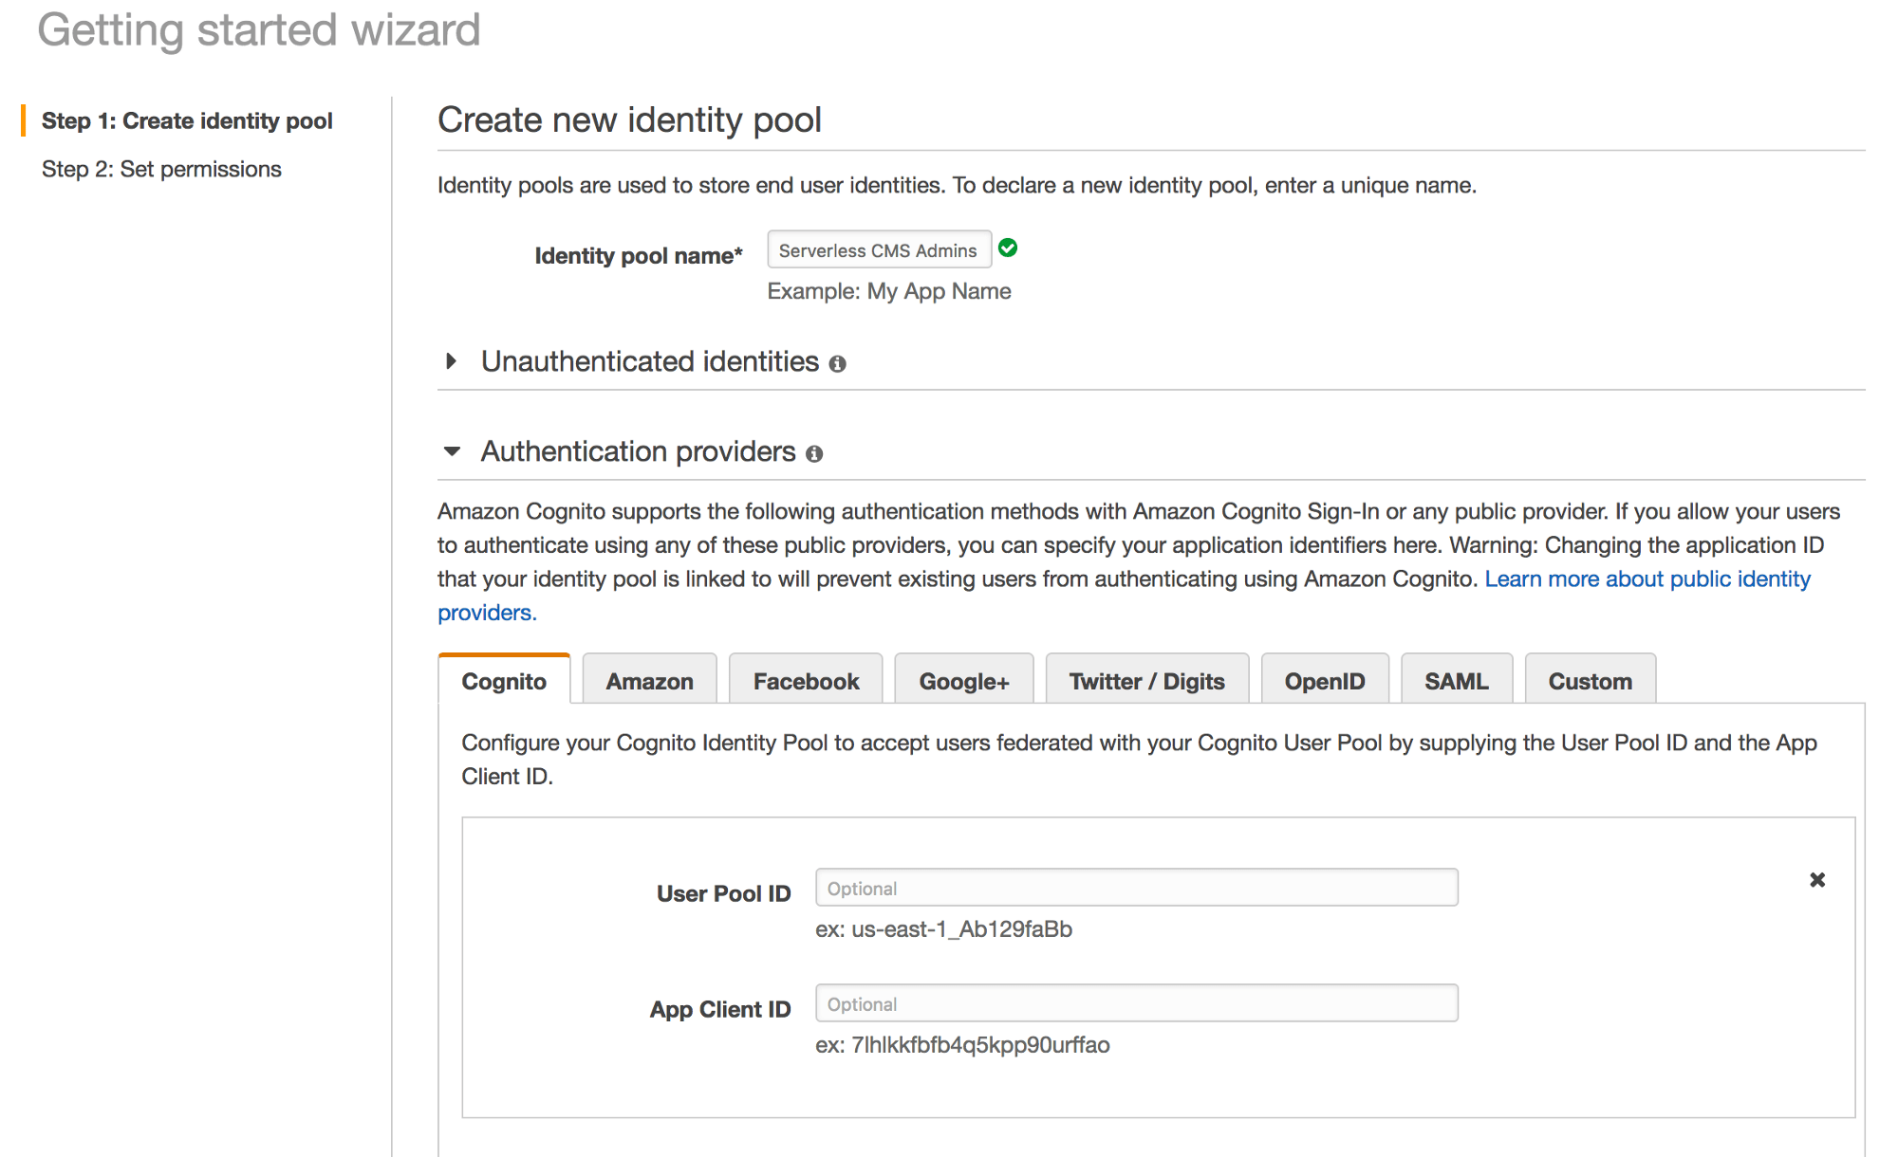Image resolution: width=1898 pixels, height=1157 pixels.
Task: Open Learn more about public identity providers
Action: pos(1648,578)
